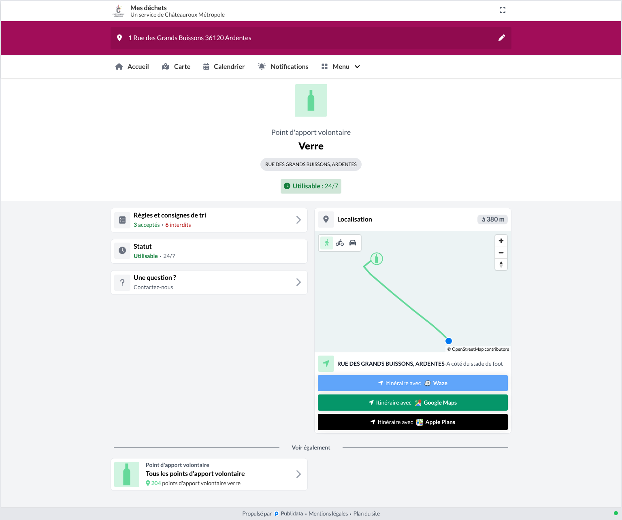Open the Menu dropdown
Image resolution: width=622 pixels, height=520 pixels.
pyautogui.click(x=341, y=66)
